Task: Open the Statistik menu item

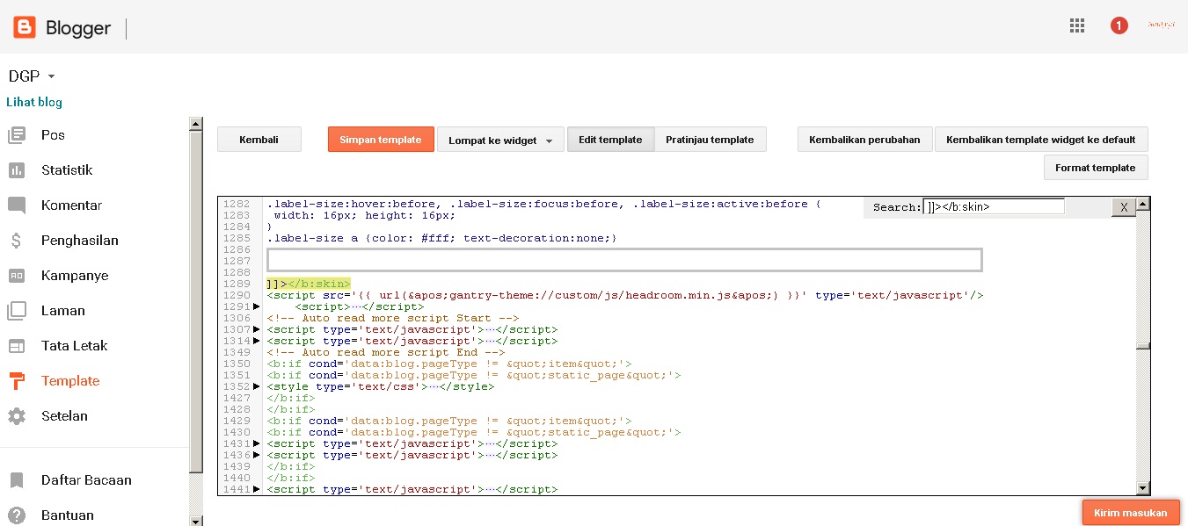Action: [x=67, y=170]
